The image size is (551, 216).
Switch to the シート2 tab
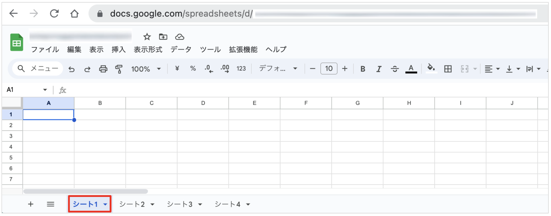click(x=132, y=204)
